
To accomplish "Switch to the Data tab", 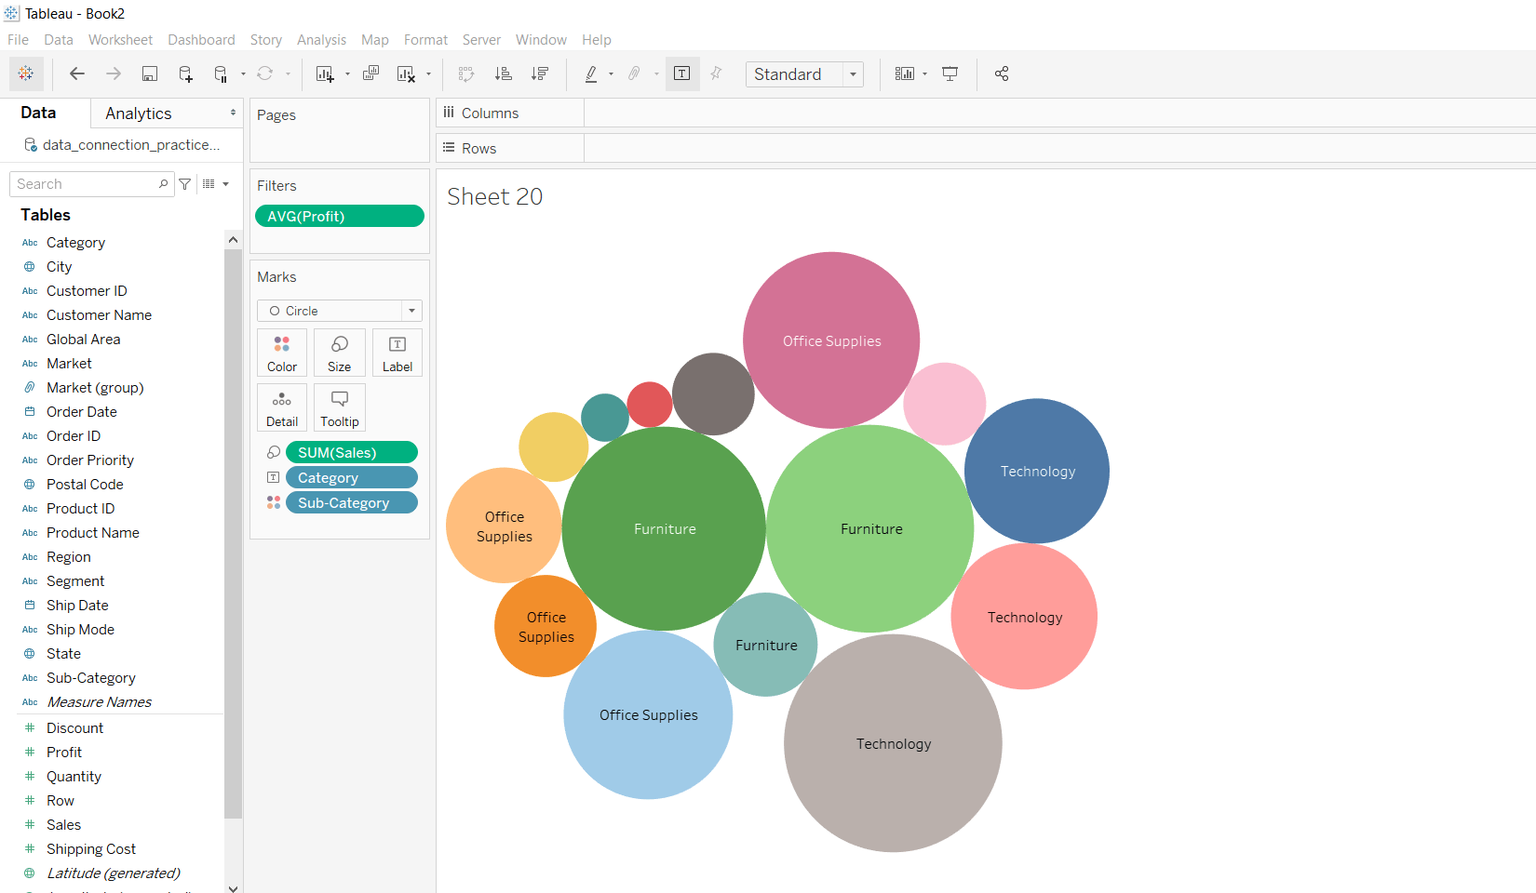I will pos(38,113).
